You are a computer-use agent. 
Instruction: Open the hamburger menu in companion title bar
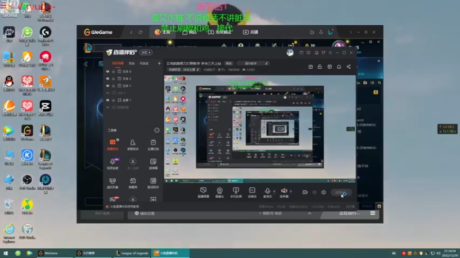[330, 53]
